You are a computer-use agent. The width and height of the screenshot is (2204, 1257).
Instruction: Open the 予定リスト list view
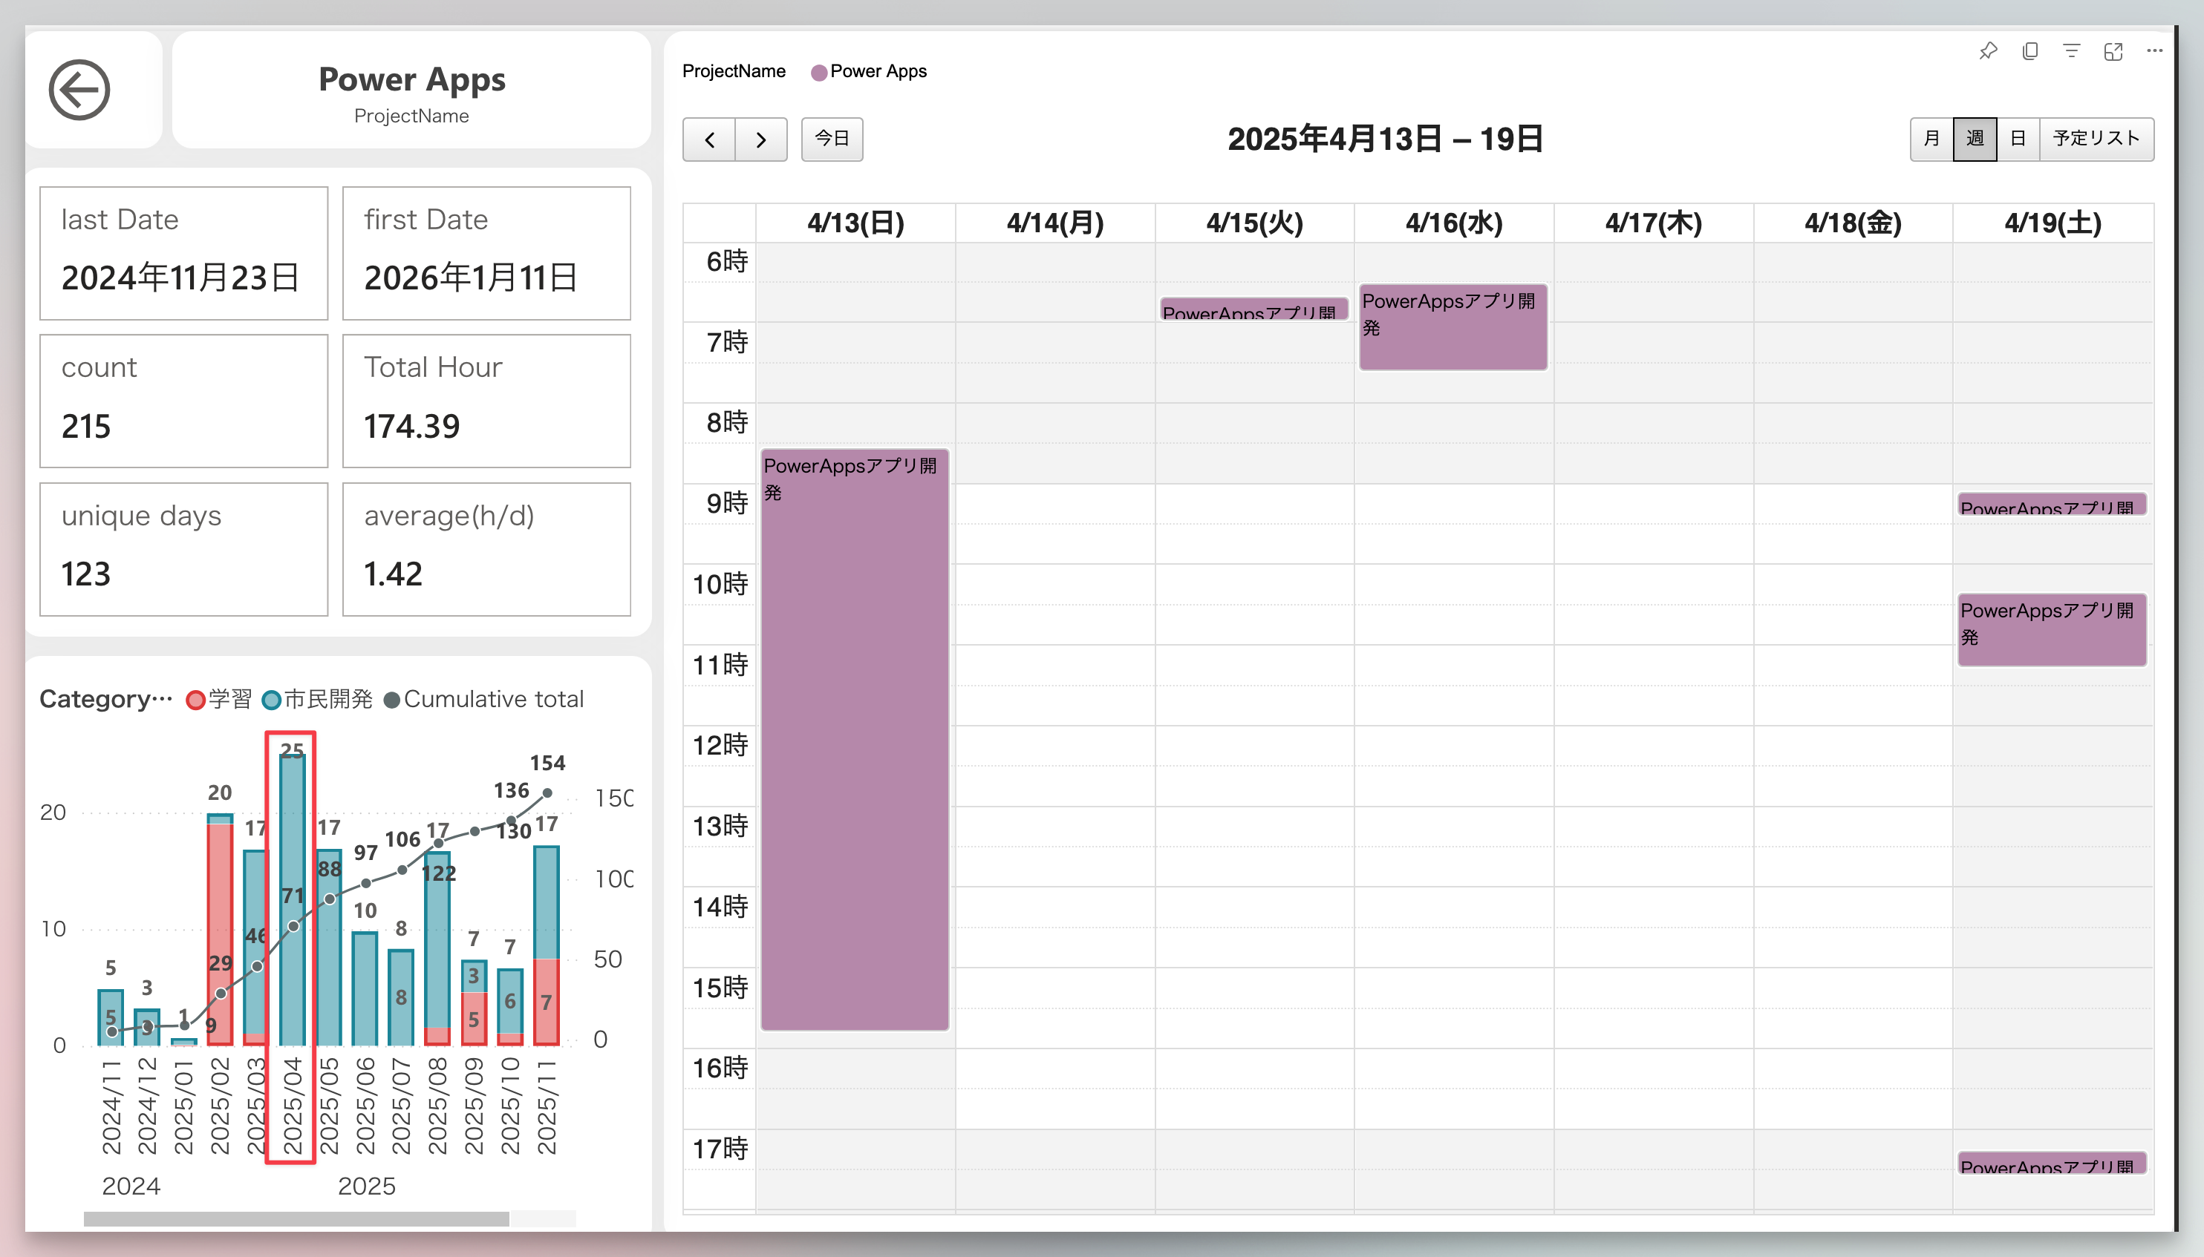[2097, 139]
